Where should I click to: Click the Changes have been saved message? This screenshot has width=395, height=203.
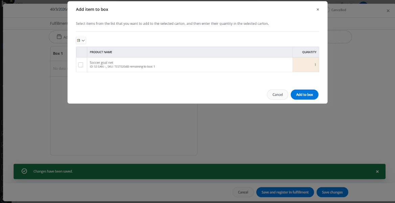click(x=53, y=172)
